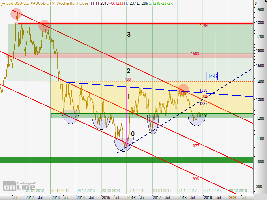This screenshot has width=267, height=200.
Task: Click the low value L:1206
Action: coord(142,3)
